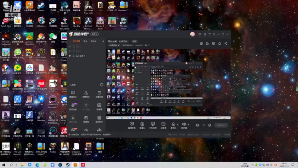Click the notification bell in room header
Screen dimensions: 298x168
pos(219,43)
